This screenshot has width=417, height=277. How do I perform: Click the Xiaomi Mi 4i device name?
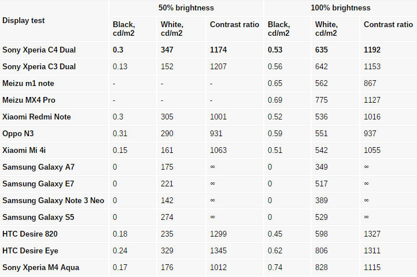tap(24, 150)
